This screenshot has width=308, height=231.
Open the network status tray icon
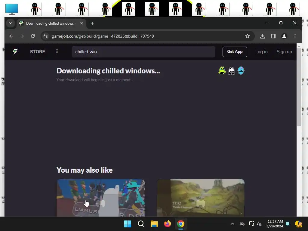[251, 224]
